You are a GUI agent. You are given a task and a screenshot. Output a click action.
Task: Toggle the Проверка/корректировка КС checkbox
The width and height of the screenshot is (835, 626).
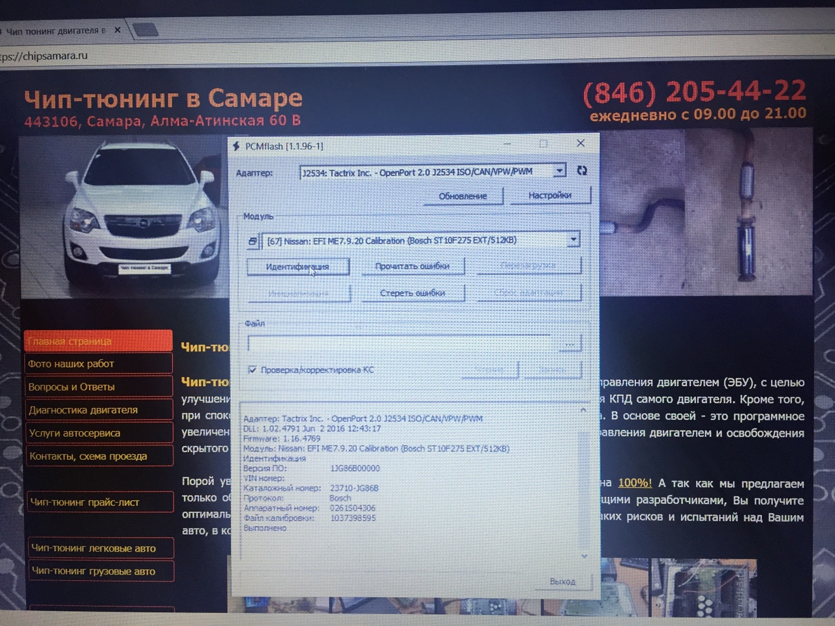(252, 370)
